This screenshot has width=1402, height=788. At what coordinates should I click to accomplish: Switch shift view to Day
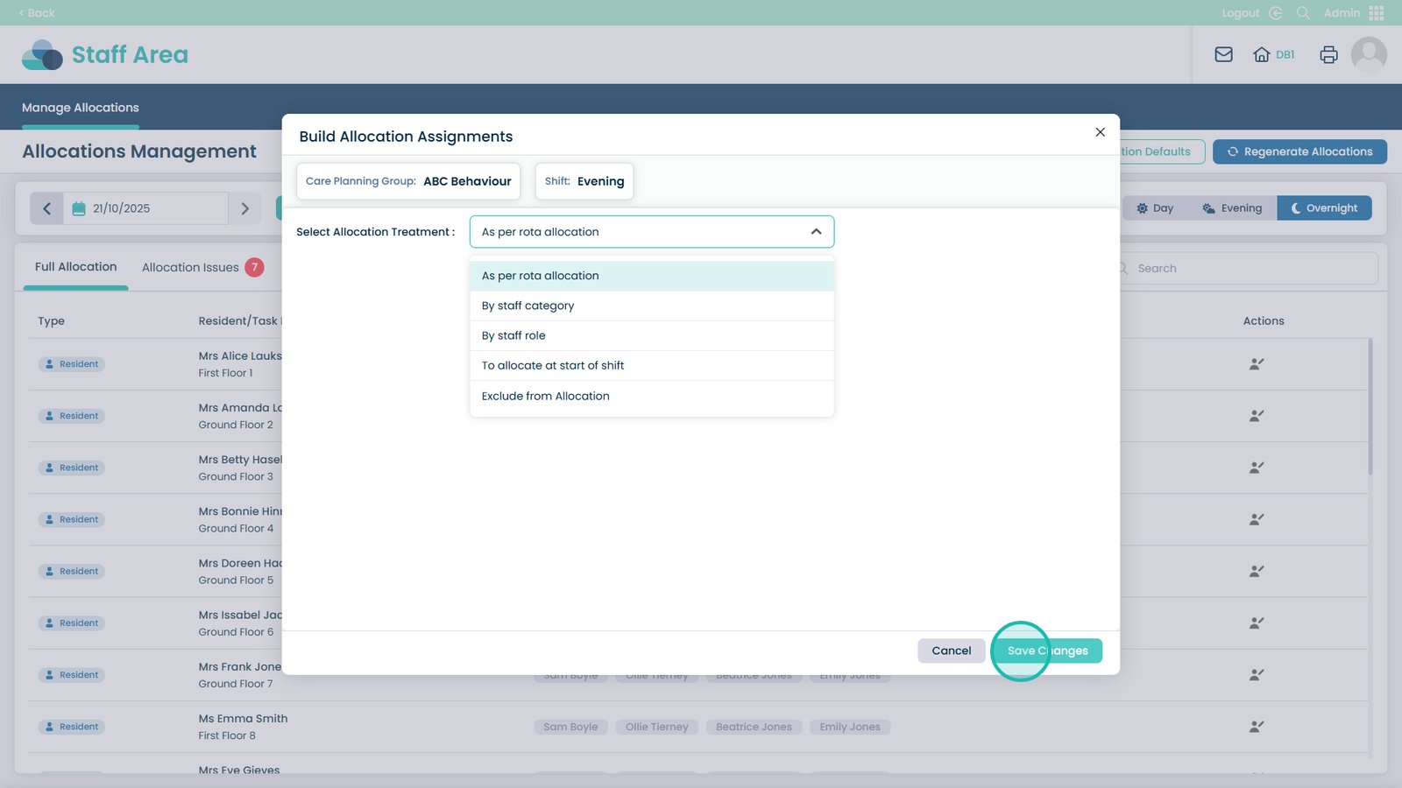click(x=1155, y=208)
